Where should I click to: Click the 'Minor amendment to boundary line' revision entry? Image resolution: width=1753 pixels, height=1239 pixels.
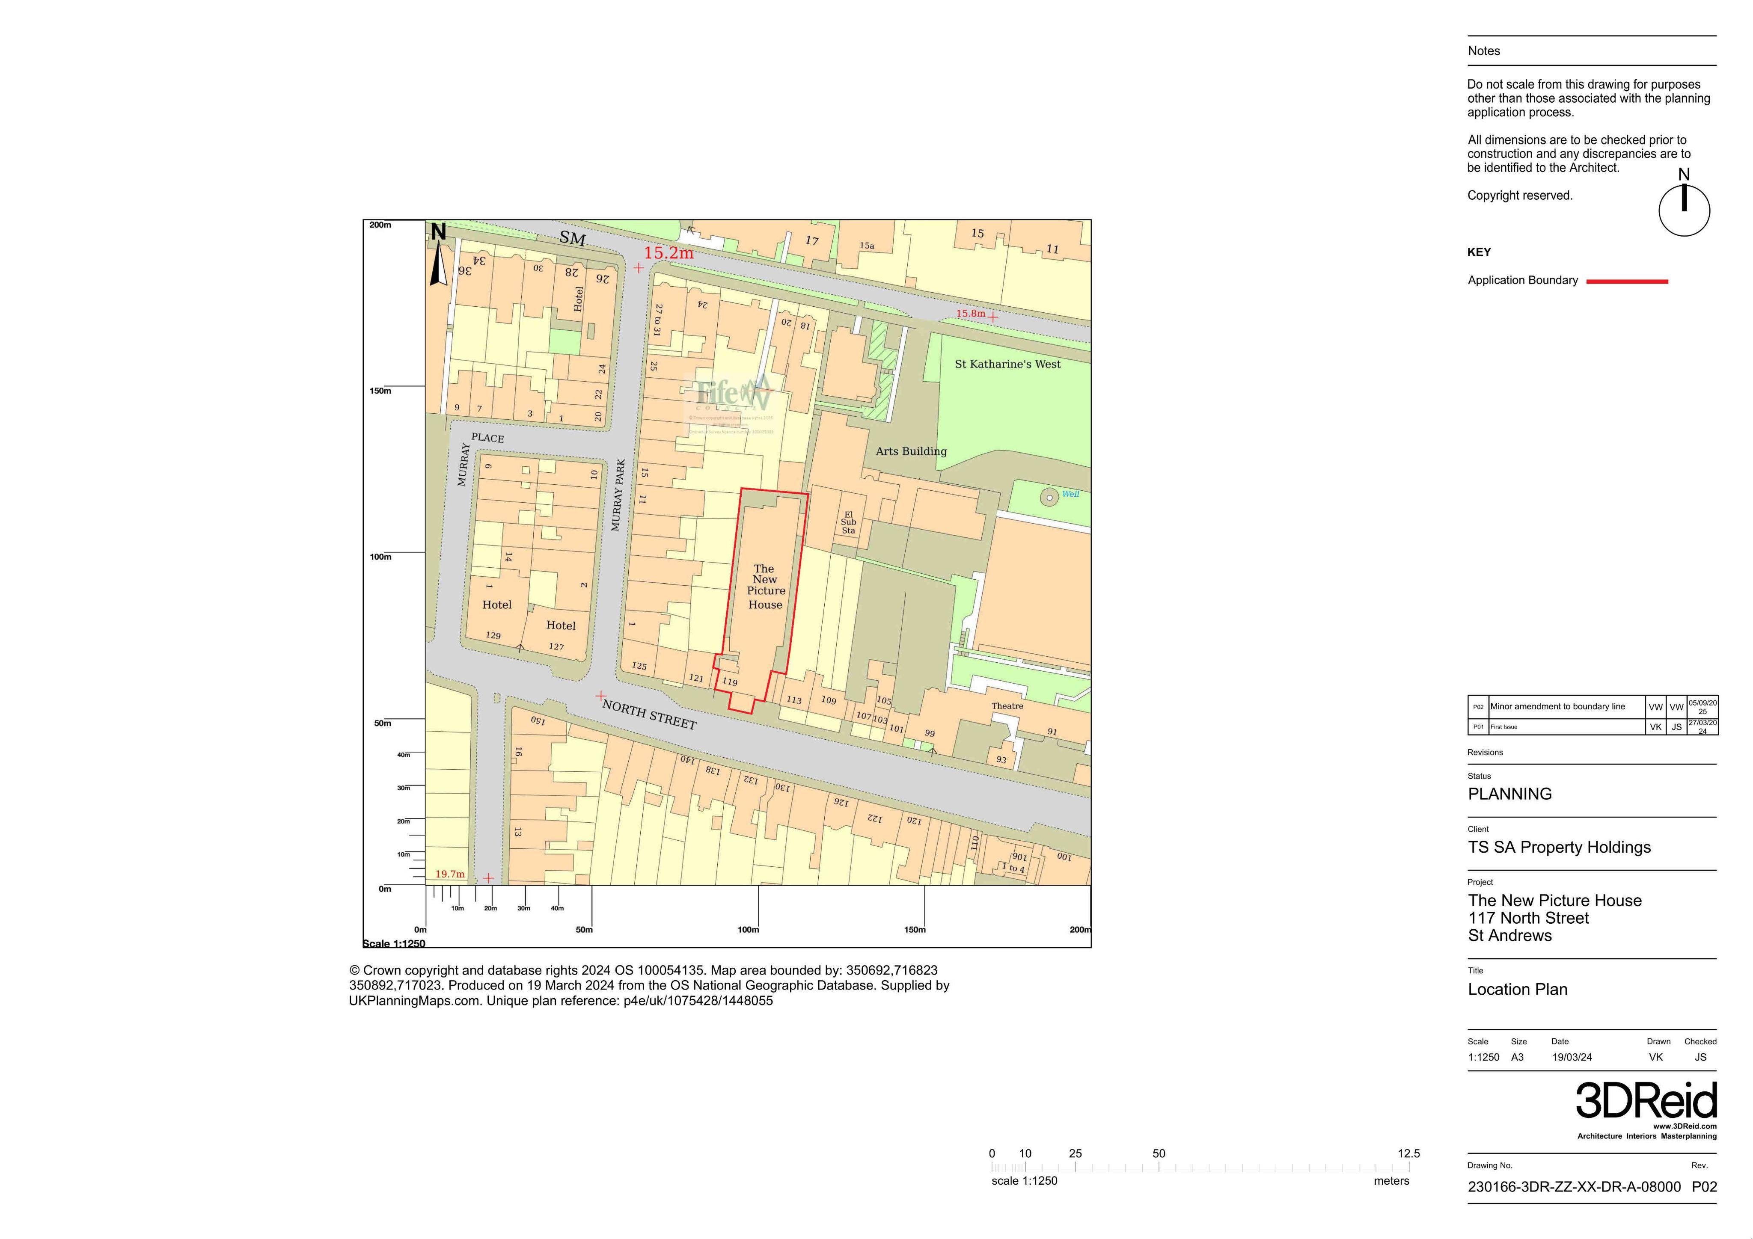1557,706
